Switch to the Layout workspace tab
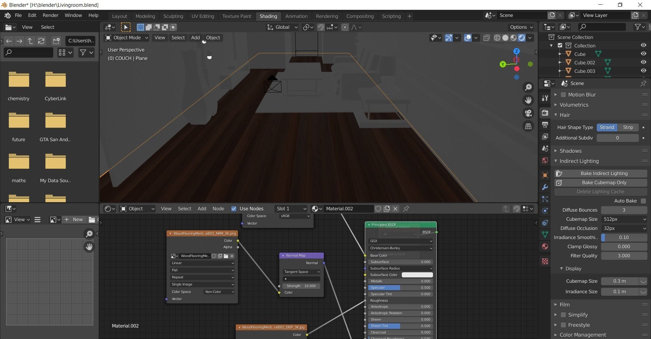 [119, 16]
